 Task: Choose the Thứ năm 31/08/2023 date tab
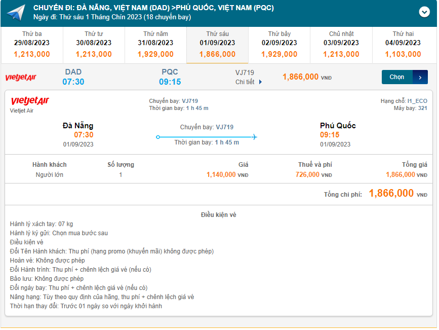(x=155, y=44)
